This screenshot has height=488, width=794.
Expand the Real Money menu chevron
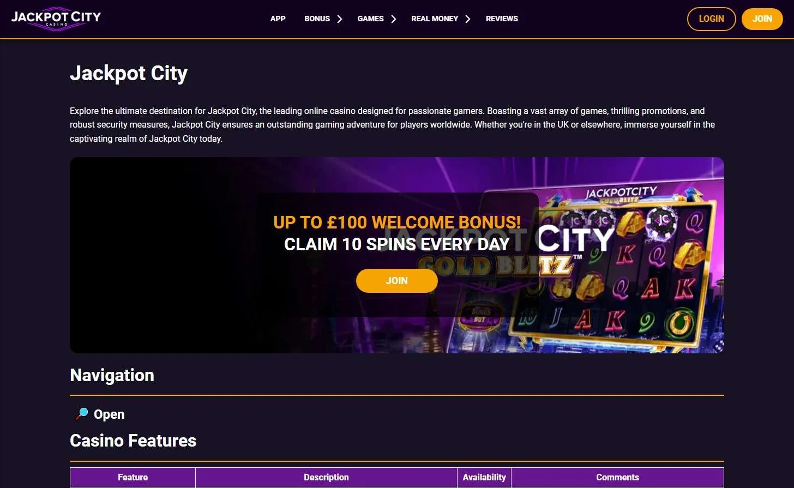(467, 19)
